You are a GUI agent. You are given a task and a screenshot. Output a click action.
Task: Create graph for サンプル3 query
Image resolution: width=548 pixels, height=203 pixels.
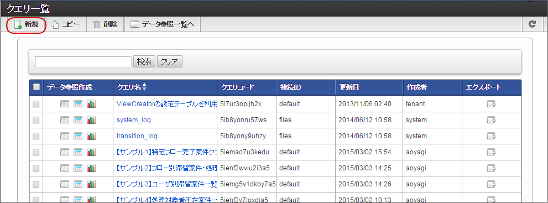pyautogui.click(x=91, y=184)
